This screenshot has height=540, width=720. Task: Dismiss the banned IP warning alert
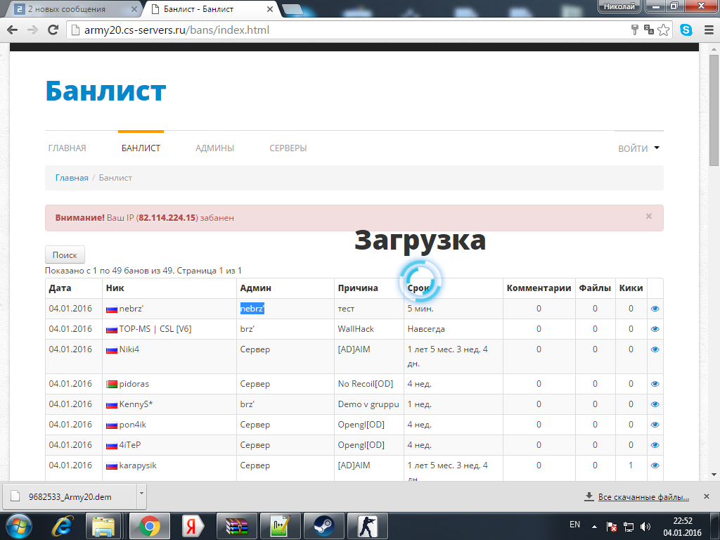[649, 217]
